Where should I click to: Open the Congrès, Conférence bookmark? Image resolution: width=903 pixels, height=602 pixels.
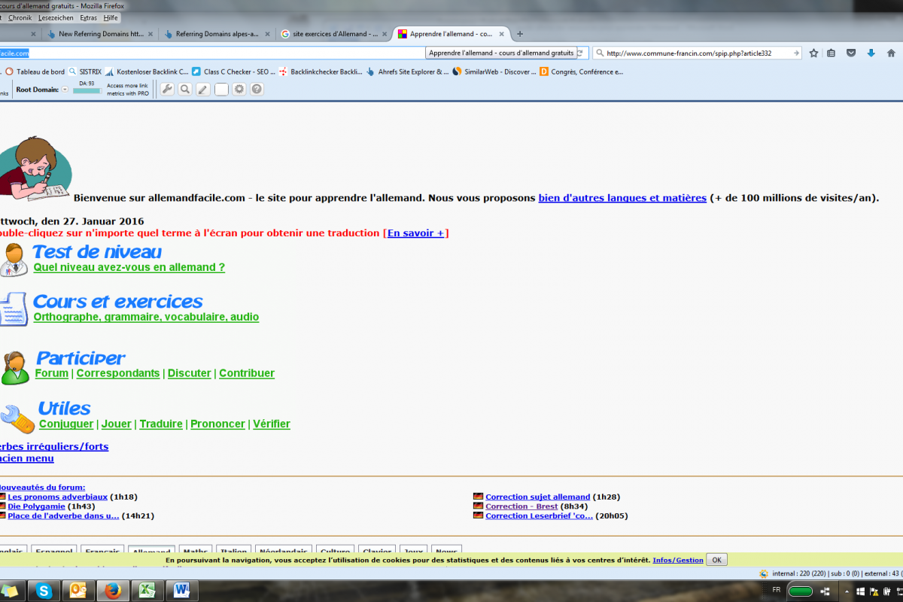pos(582,71)
